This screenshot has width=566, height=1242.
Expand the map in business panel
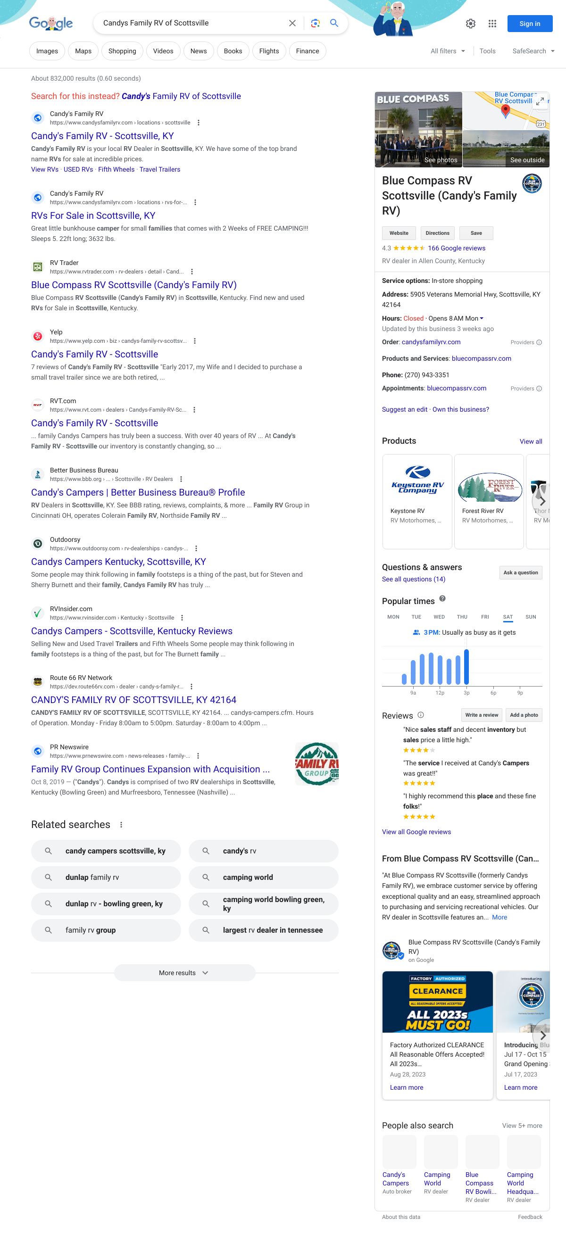[540, 101]
